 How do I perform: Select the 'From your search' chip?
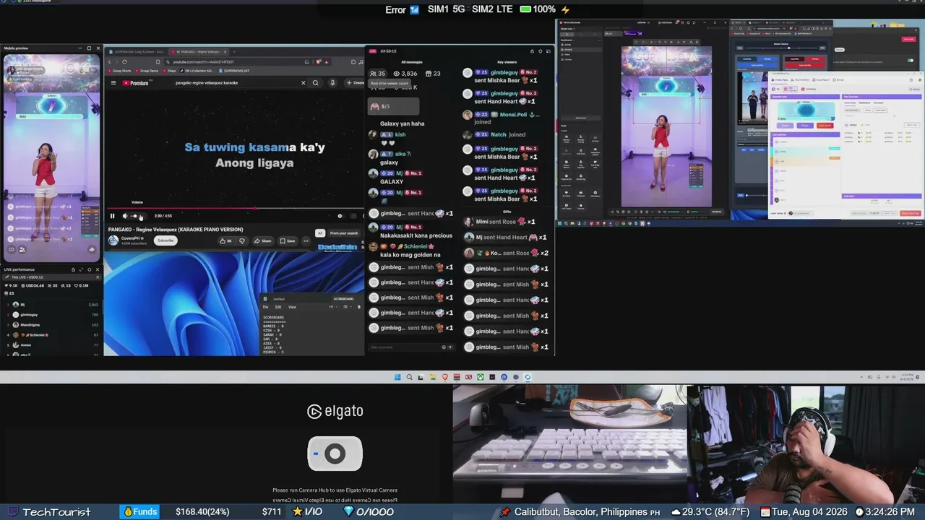point(344,233)
